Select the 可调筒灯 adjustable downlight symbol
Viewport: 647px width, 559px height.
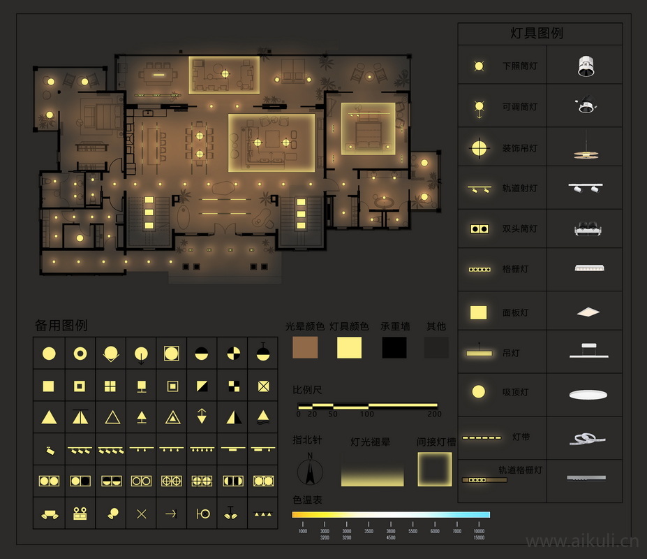tap(479, 108)
